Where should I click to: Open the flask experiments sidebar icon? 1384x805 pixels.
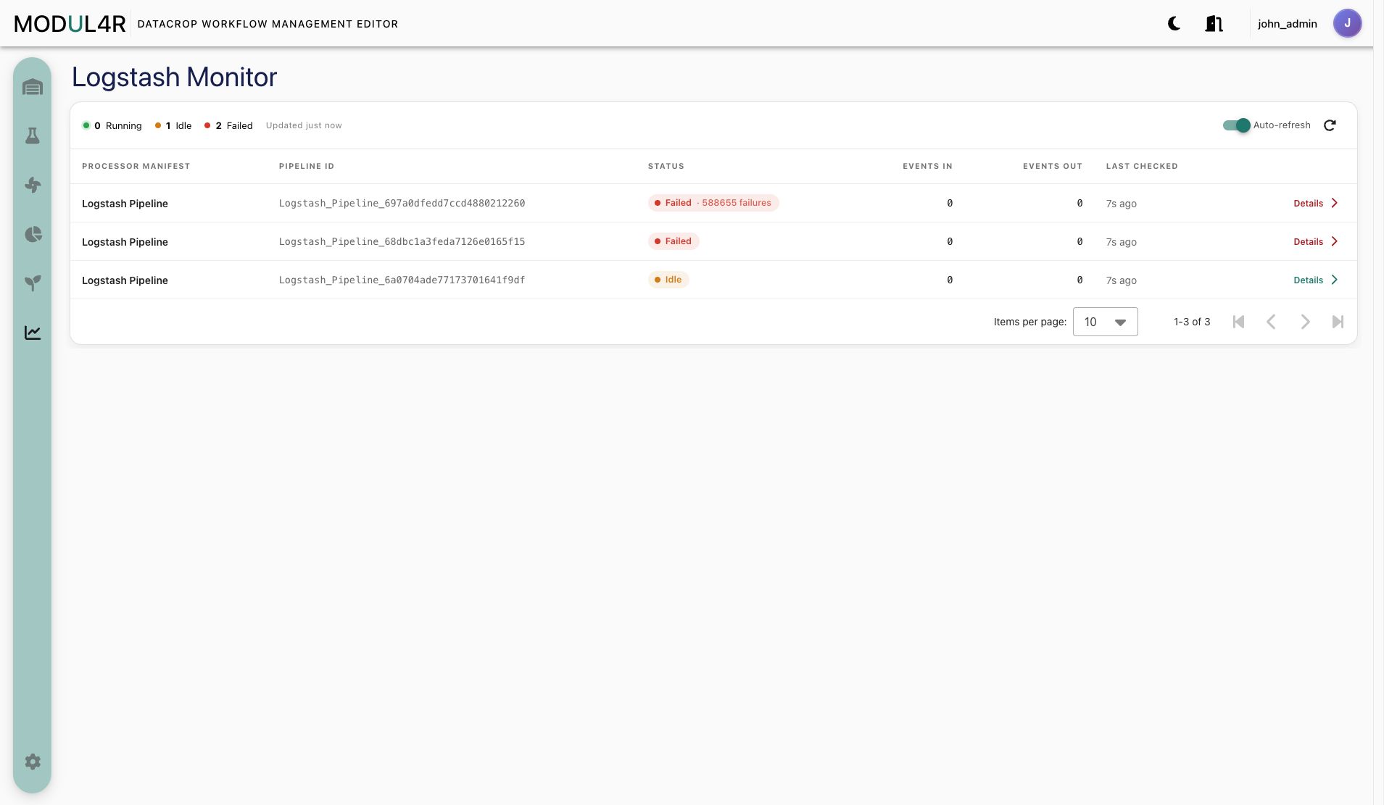[33, 136]
